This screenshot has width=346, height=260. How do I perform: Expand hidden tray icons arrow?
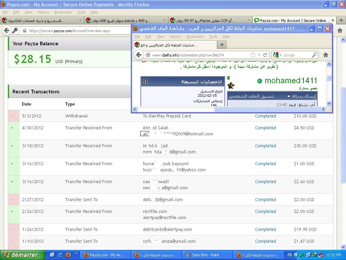coord(296,255)
